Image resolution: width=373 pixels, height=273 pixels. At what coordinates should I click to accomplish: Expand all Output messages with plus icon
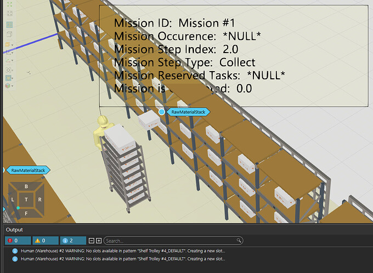click(x=99, y=241)
